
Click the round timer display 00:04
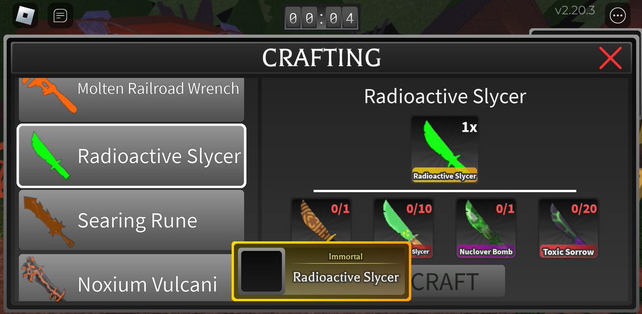pos(321,18)
